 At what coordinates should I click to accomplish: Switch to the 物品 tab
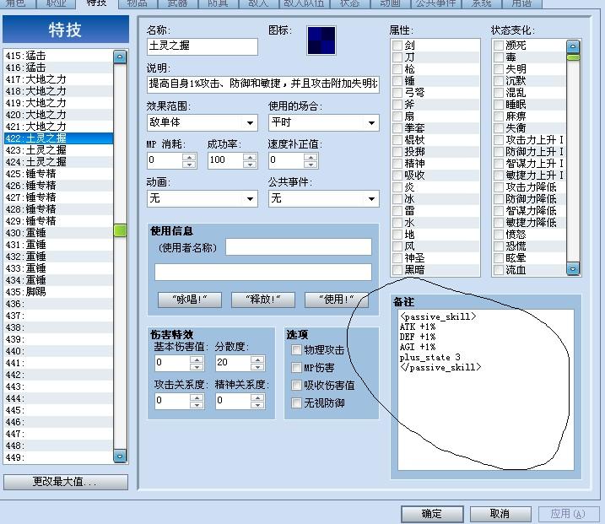pos(138,3)
